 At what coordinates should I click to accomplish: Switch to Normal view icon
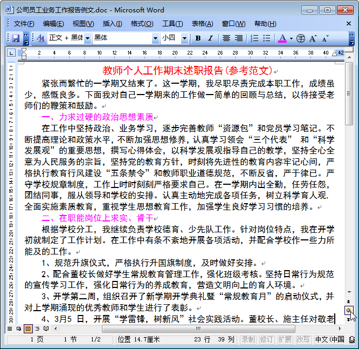pos(10,329)
